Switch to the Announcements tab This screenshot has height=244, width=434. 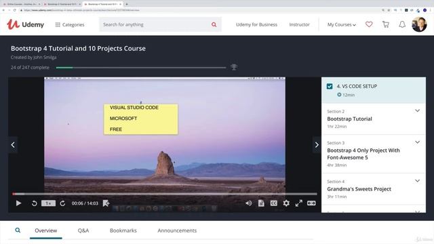177,230
